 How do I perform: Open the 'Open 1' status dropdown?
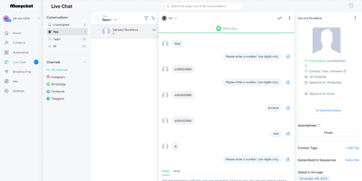109,20
